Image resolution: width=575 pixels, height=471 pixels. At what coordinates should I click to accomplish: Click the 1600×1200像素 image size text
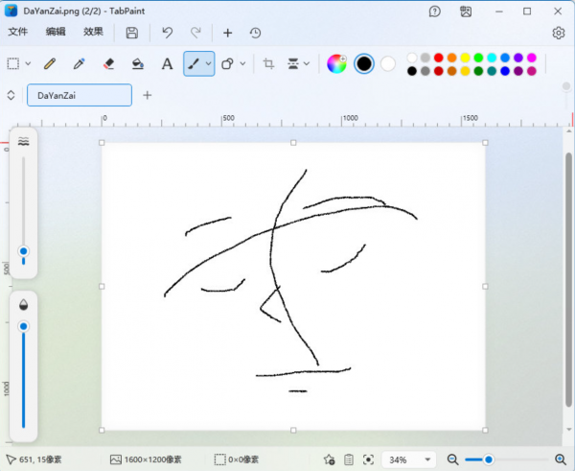click(153, 459)
